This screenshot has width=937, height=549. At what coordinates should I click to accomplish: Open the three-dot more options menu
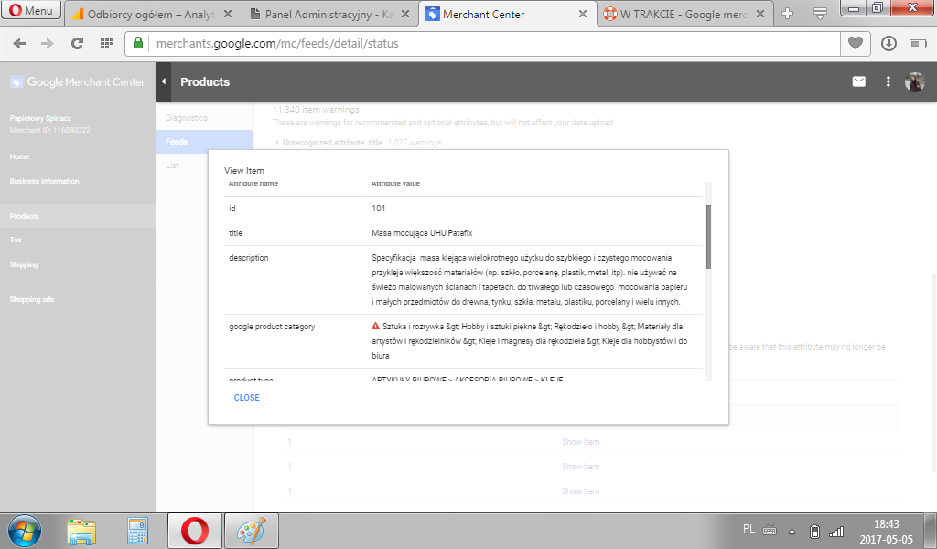tap(888, 81)
